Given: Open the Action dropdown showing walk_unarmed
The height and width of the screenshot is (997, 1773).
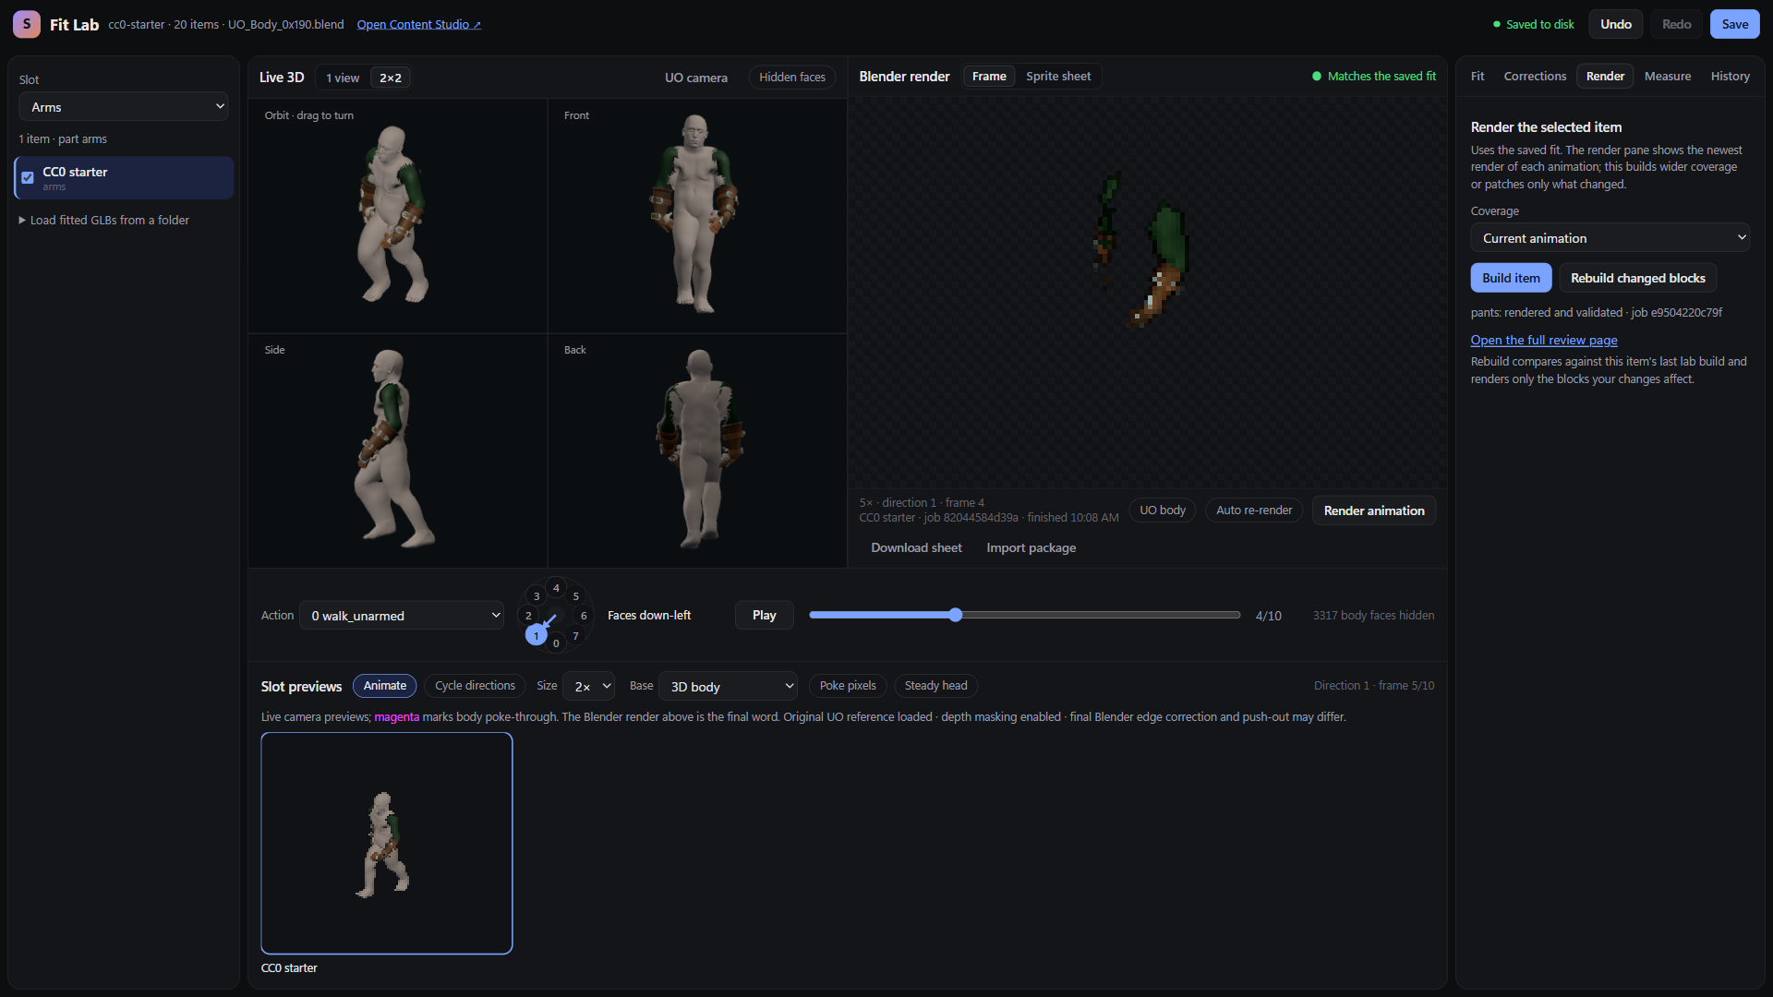Looking at the screenshot, I should click(403, 616).
